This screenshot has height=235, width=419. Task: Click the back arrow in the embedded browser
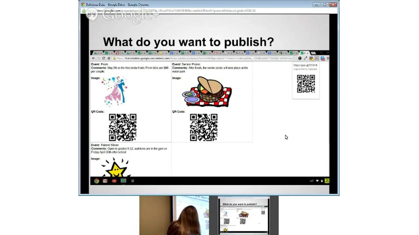coord(94,58)
